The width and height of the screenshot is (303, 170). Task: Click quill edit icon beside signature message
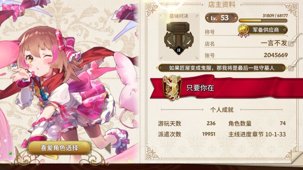click(295, 64)
